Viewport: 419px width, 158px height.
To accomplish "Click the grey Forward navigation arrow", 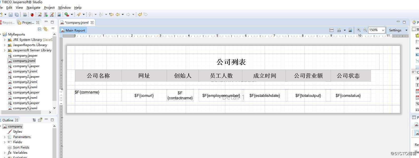I will click(x=128, y=14).
